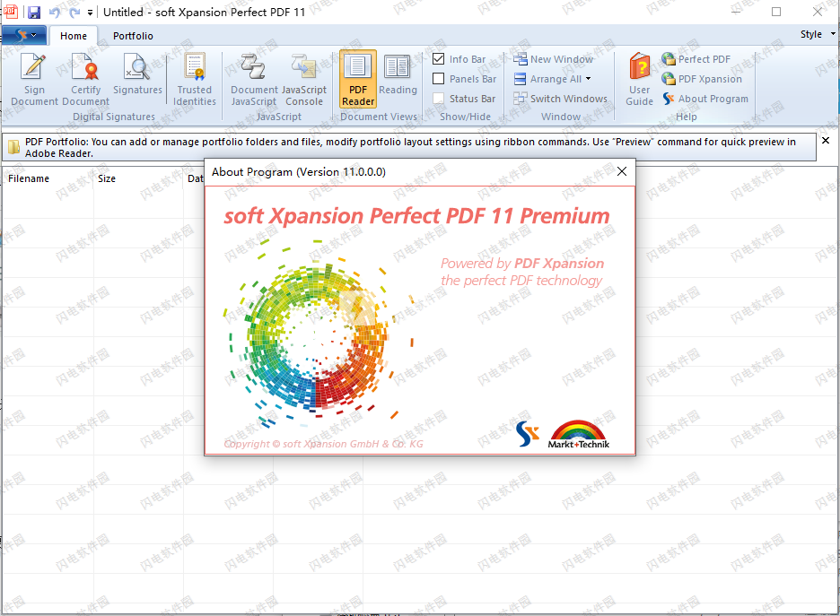This screenshot has height=616, width=840.
Task: Open the PDF Xpansion web link
Action: tap(702, 79)
